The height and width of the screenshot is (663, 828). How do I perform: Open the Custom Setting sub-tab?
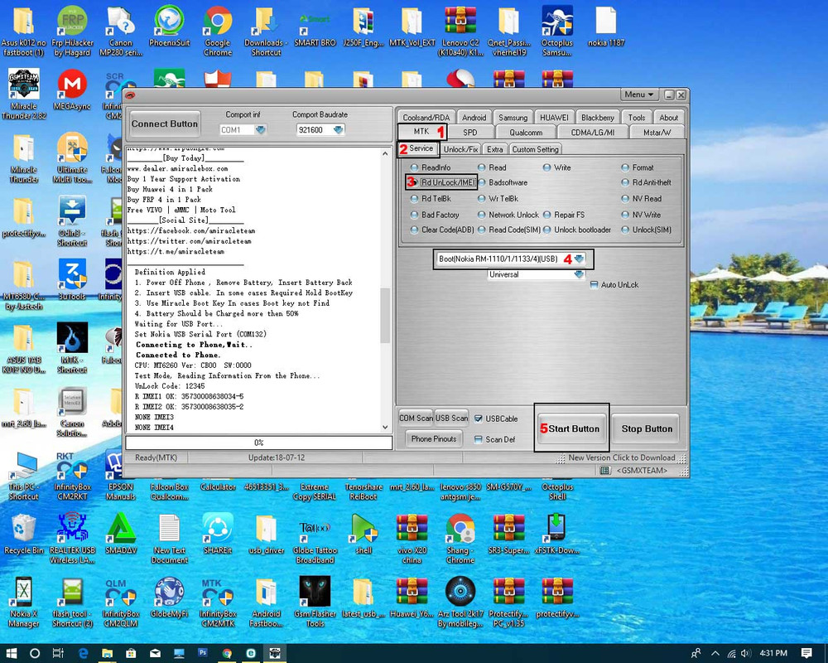coord(535,149)
